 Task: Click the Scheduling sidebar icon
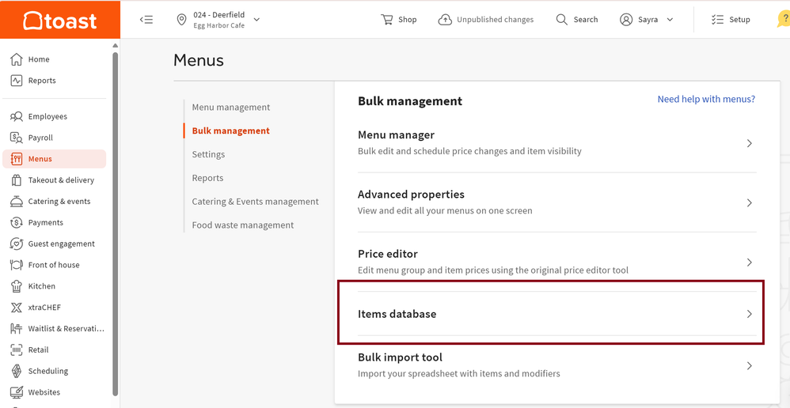pos(17,371)
